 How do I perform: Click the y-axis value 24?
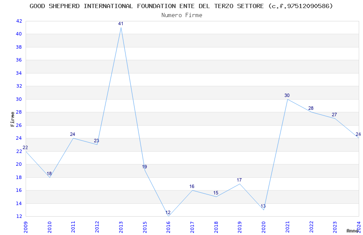point(19,138)
